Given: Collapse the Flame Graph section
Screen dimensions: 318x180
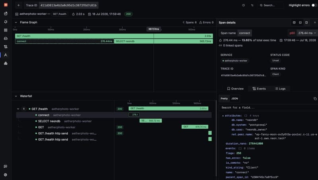Looking at the screenshot, I should pos(16,23).
